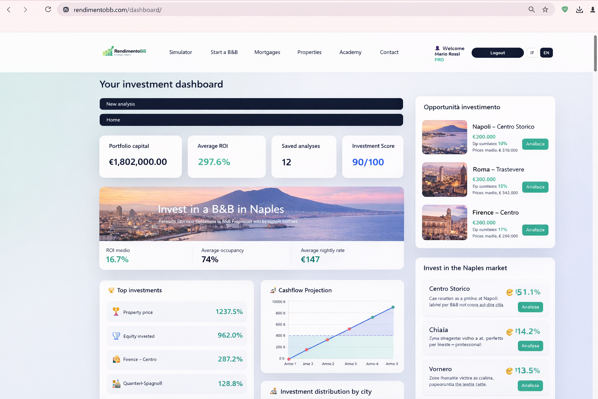Bookmark this page with the star icon

(545, 9)
